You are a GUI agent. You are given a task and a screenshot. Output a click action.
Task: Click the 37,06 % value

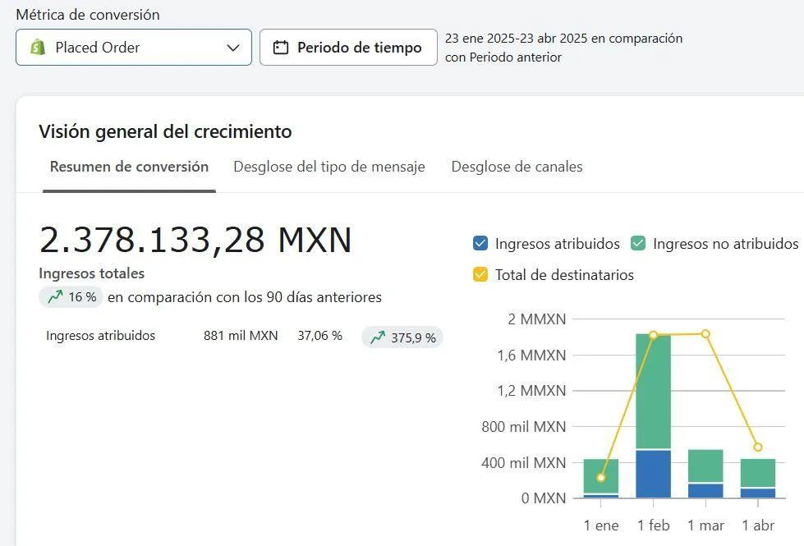pyautogui.click(x=320, y=336)
